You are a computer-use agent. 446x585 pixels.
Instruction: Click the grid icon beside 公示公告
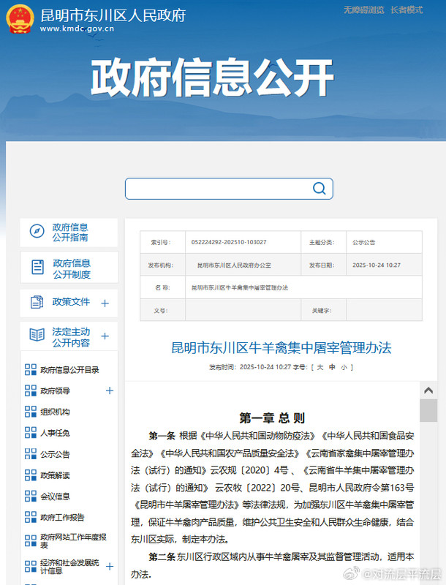point(31,453)
